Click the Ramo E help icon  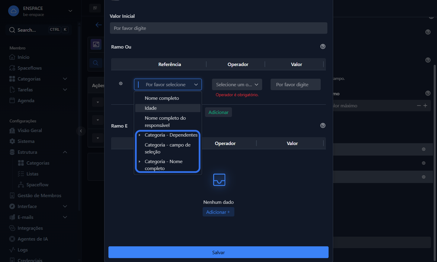pos(323,125)
